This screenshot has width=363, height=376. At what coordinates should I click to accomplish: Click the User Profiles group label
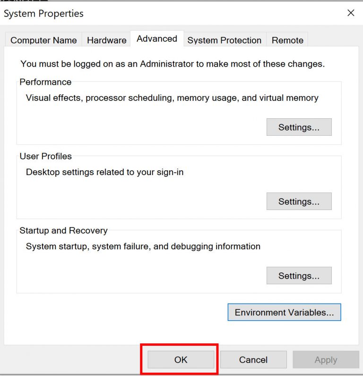[45, 157]
